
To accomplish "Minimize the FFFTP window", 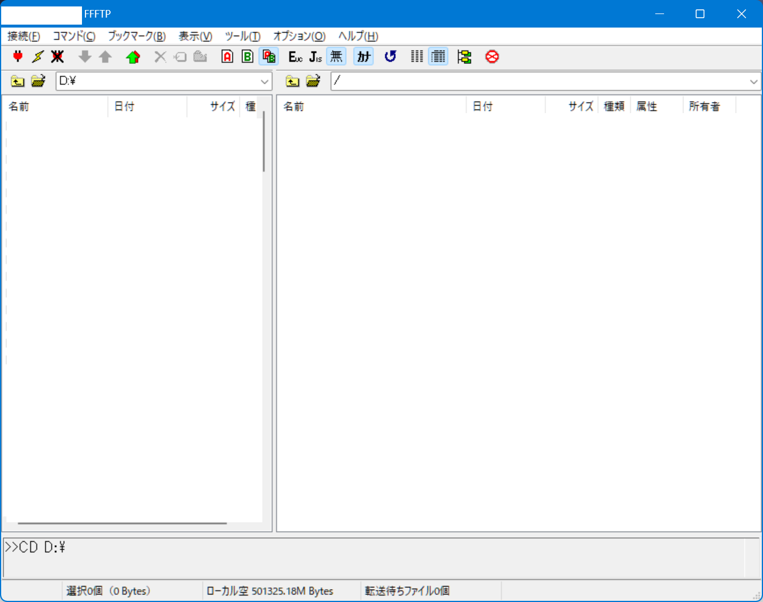I will (659, 14).
